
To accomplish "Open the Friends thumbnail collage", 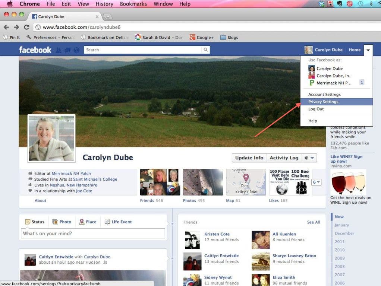I will 160,182.
